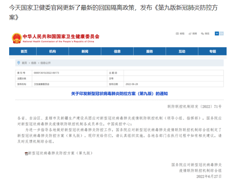Switch language to 中 Chinese
The width and height of the screenshot is (237, 185).
[x=217, y=33]
